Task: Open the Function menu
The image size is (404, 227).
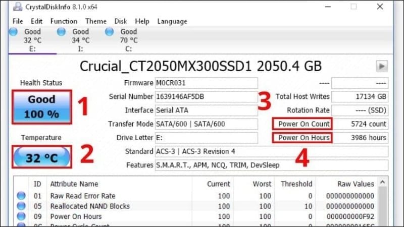Action: point(64,21)
